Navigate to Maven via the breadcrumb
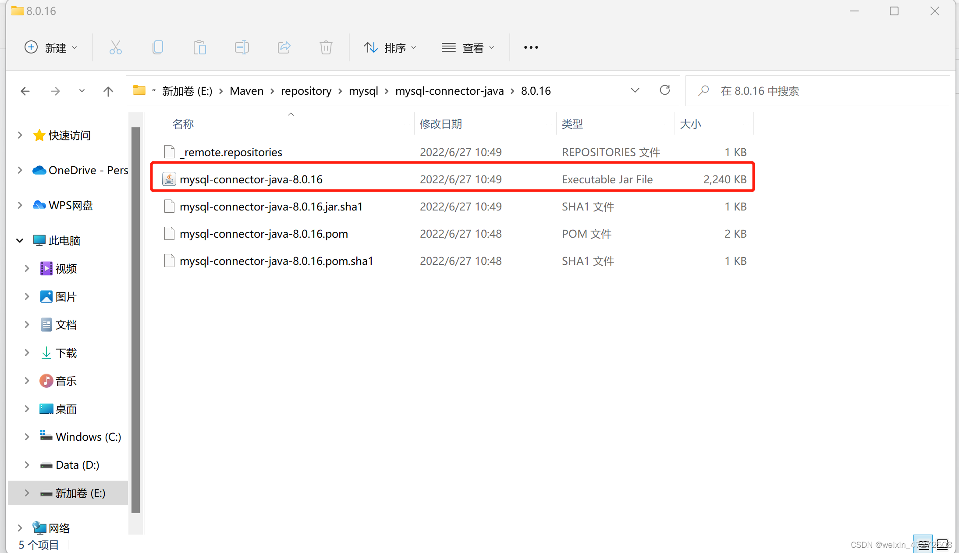The image size is (959, 553). [246, 91]
